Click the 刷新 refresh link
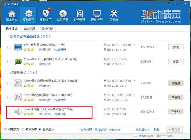The image size is (191, 140). click(x=156, y=130)
